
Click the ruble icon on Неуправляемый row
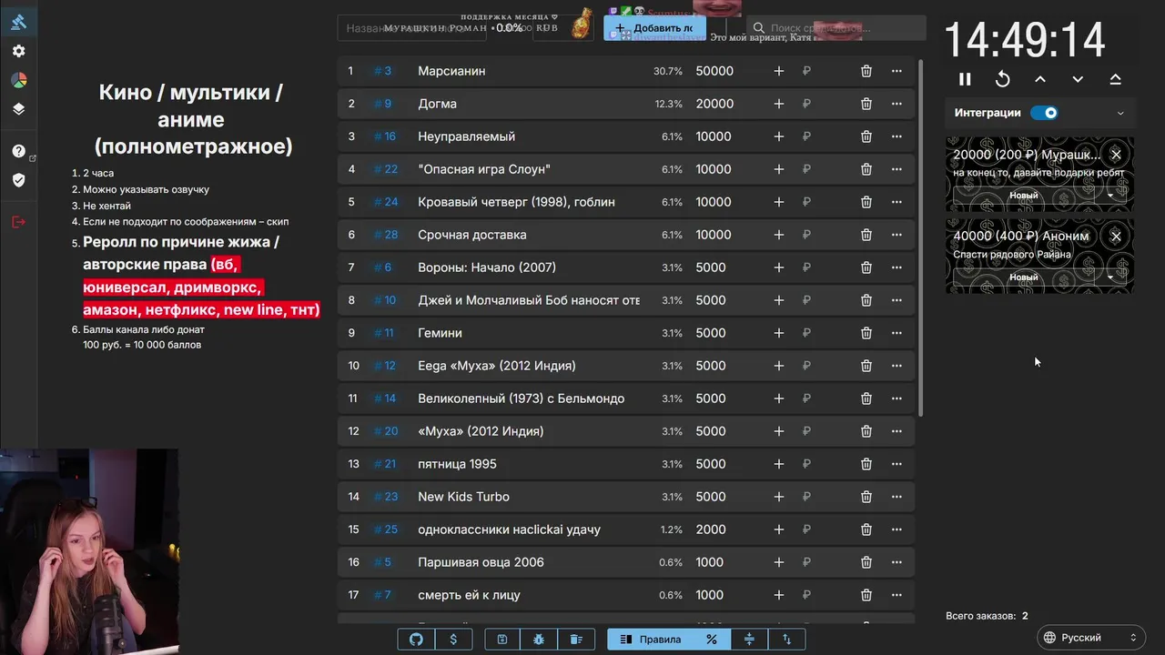pyautogui.click(x=806, y=136)
